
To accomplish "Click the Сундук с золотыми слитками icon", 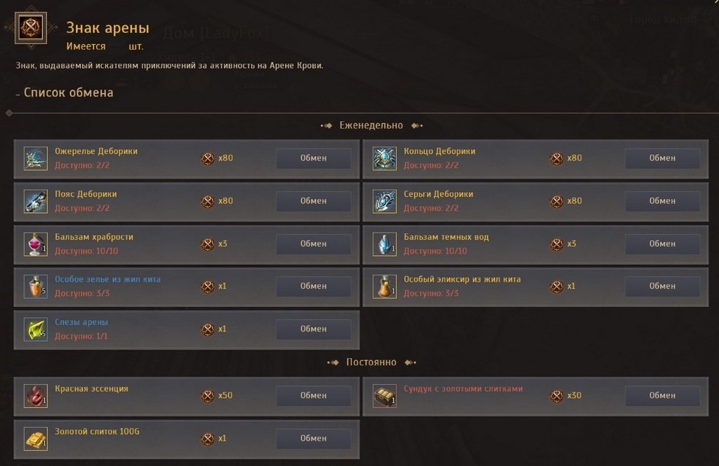I will pos(384,395).
